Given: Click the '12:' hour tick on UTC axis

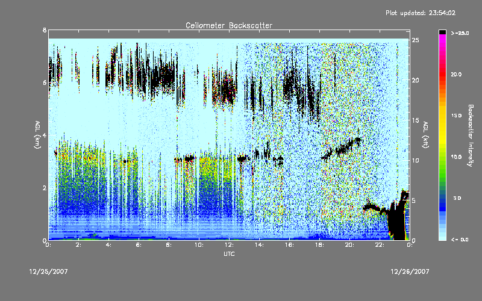Looking at the screenshot, I should pos(230,245).
